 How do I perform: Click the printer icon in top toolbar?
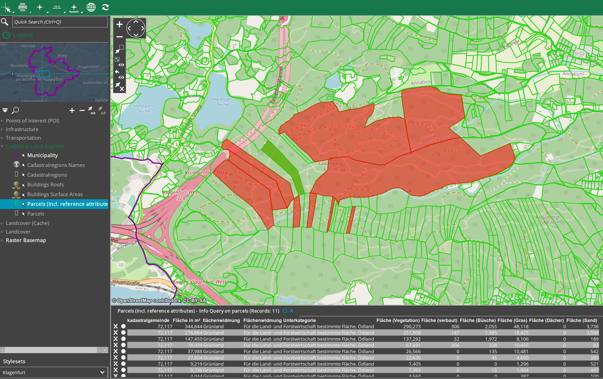[23, 7]
